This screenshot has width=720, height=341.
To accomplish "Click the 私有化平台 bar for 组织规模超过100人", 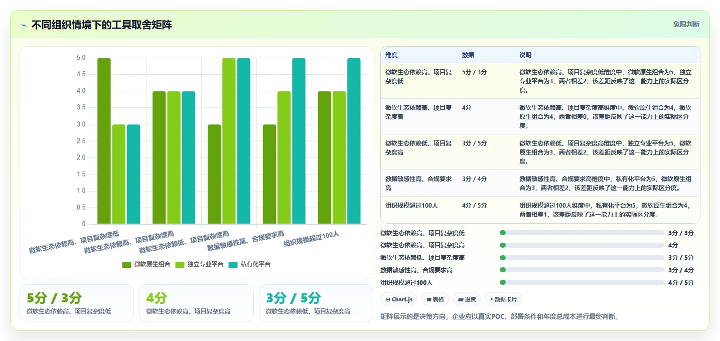I will pyautogui.click(x=354, y=141).
